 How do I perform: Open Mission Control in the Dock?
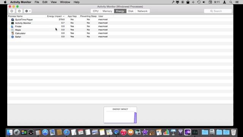(24, 132)
